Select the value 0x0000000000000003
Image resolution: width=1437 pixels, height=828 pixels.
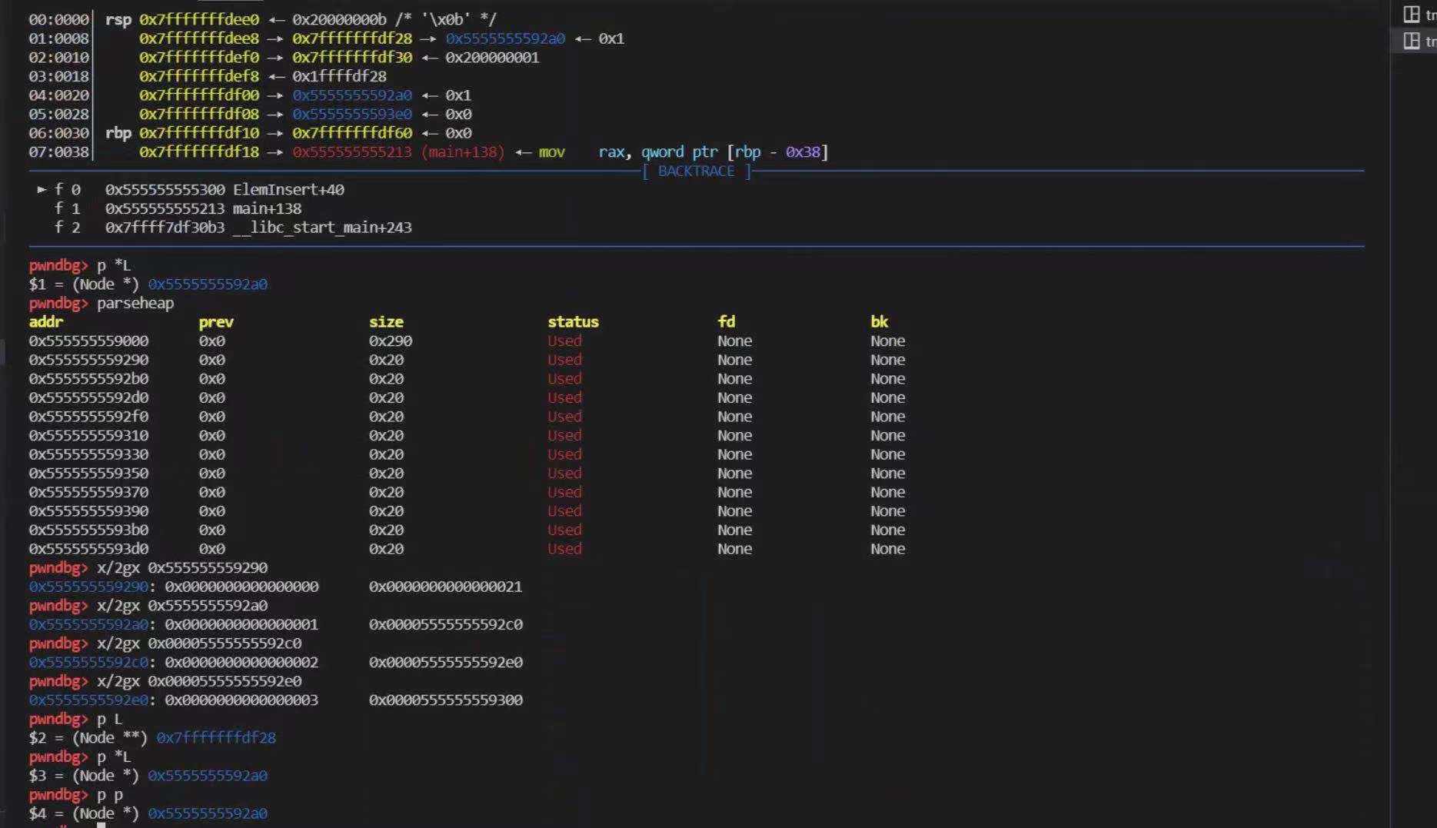coord(241,700)
